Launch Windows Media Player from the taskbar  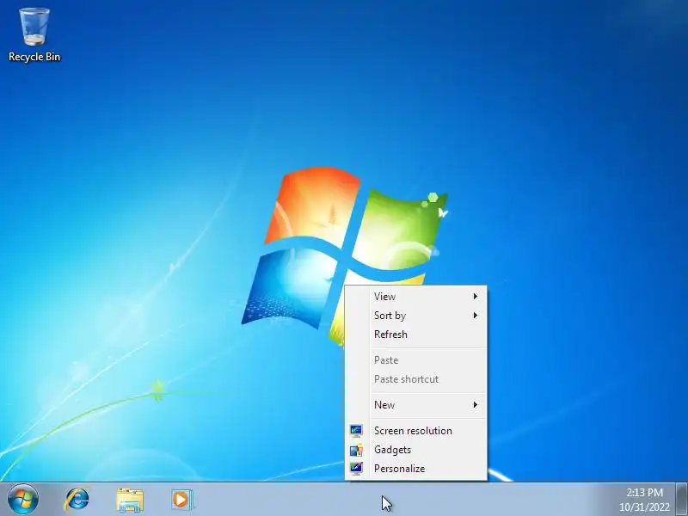(181, 500)
